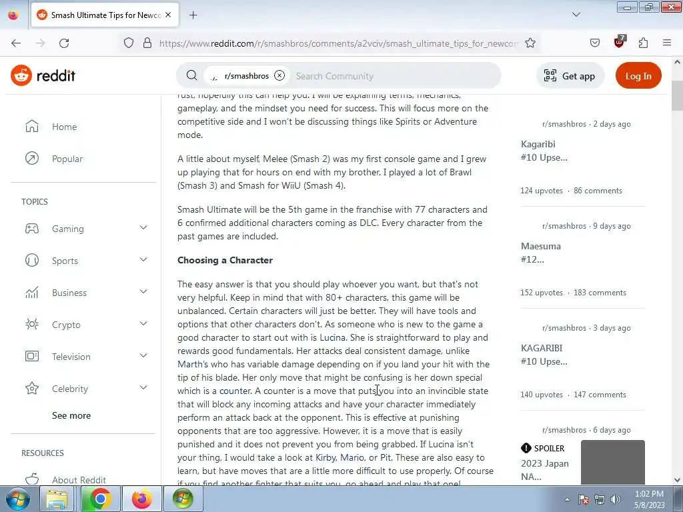Click the Business chart icon
The width and height of the screenshot is (683, 512).
point(32,293)
